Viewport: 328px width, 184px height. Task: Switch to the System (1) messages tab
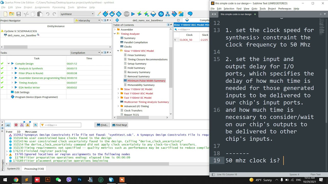tap(13, 169)
